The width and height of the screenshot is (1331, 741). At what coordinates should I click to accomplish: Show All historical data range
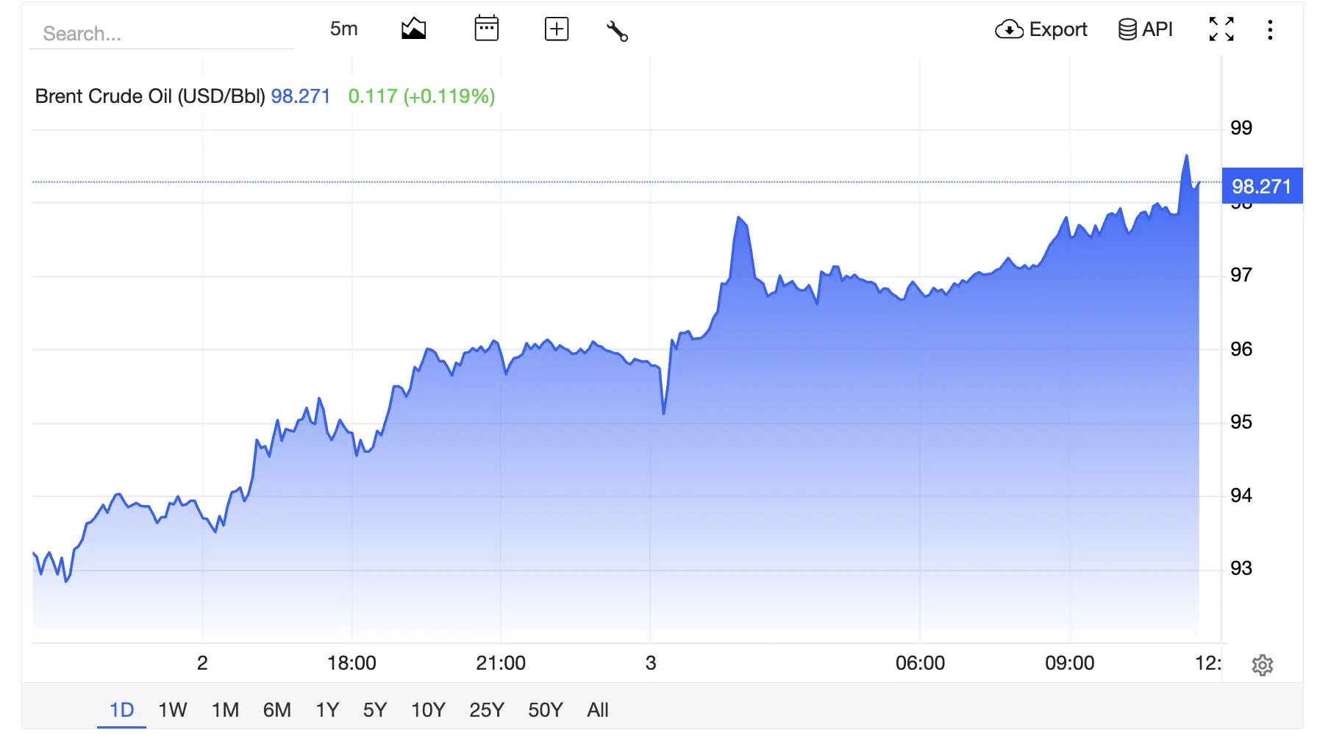pyautogui.click(x=598, y=710)
